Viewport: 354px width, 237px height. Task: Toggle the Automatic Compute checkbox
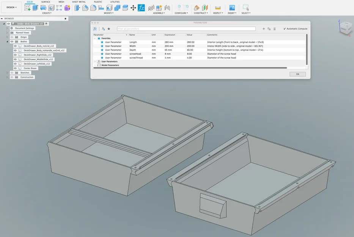point(285,28)
